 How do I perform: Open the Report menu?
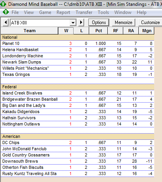[63, 12]
